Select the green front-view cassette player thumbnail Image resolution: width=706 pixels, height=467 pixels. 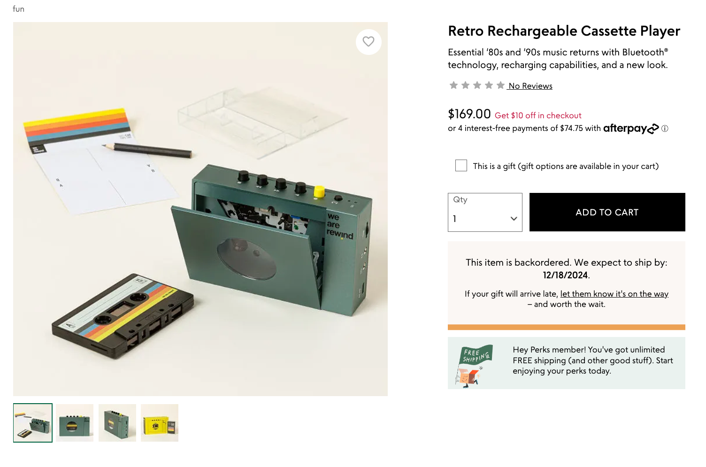75,423
